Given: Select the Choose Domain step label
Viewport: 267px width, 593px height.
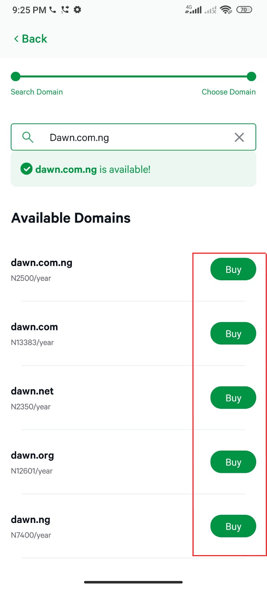Looking at the screenshot, I should pos(228,92).
